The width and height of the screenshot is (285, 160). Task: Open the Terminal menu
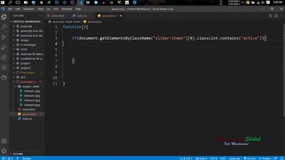(67, 9)
